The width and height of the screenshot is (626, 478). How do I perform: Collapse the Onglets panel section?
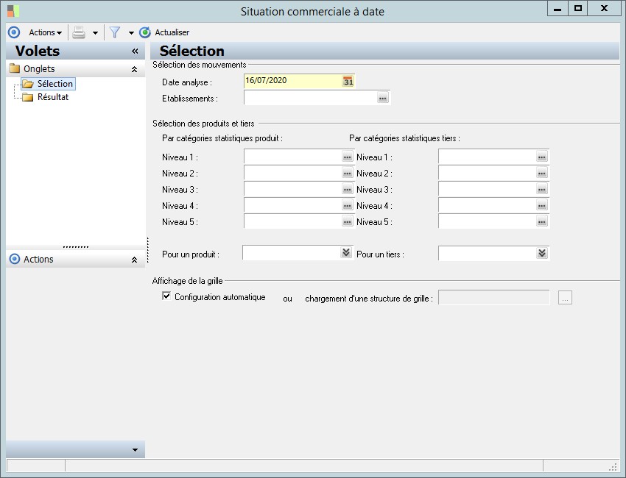click(134, 69)
